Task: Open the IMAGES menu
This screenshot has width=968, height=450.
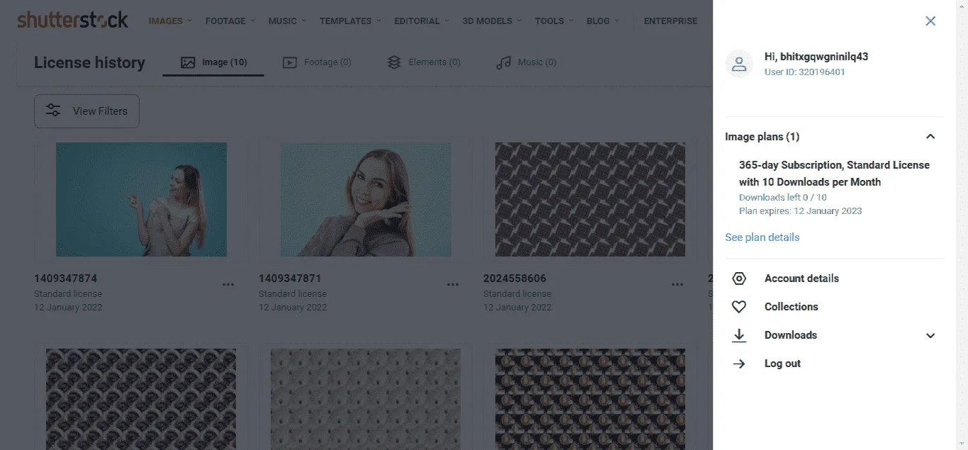Action: coord(170,21)
